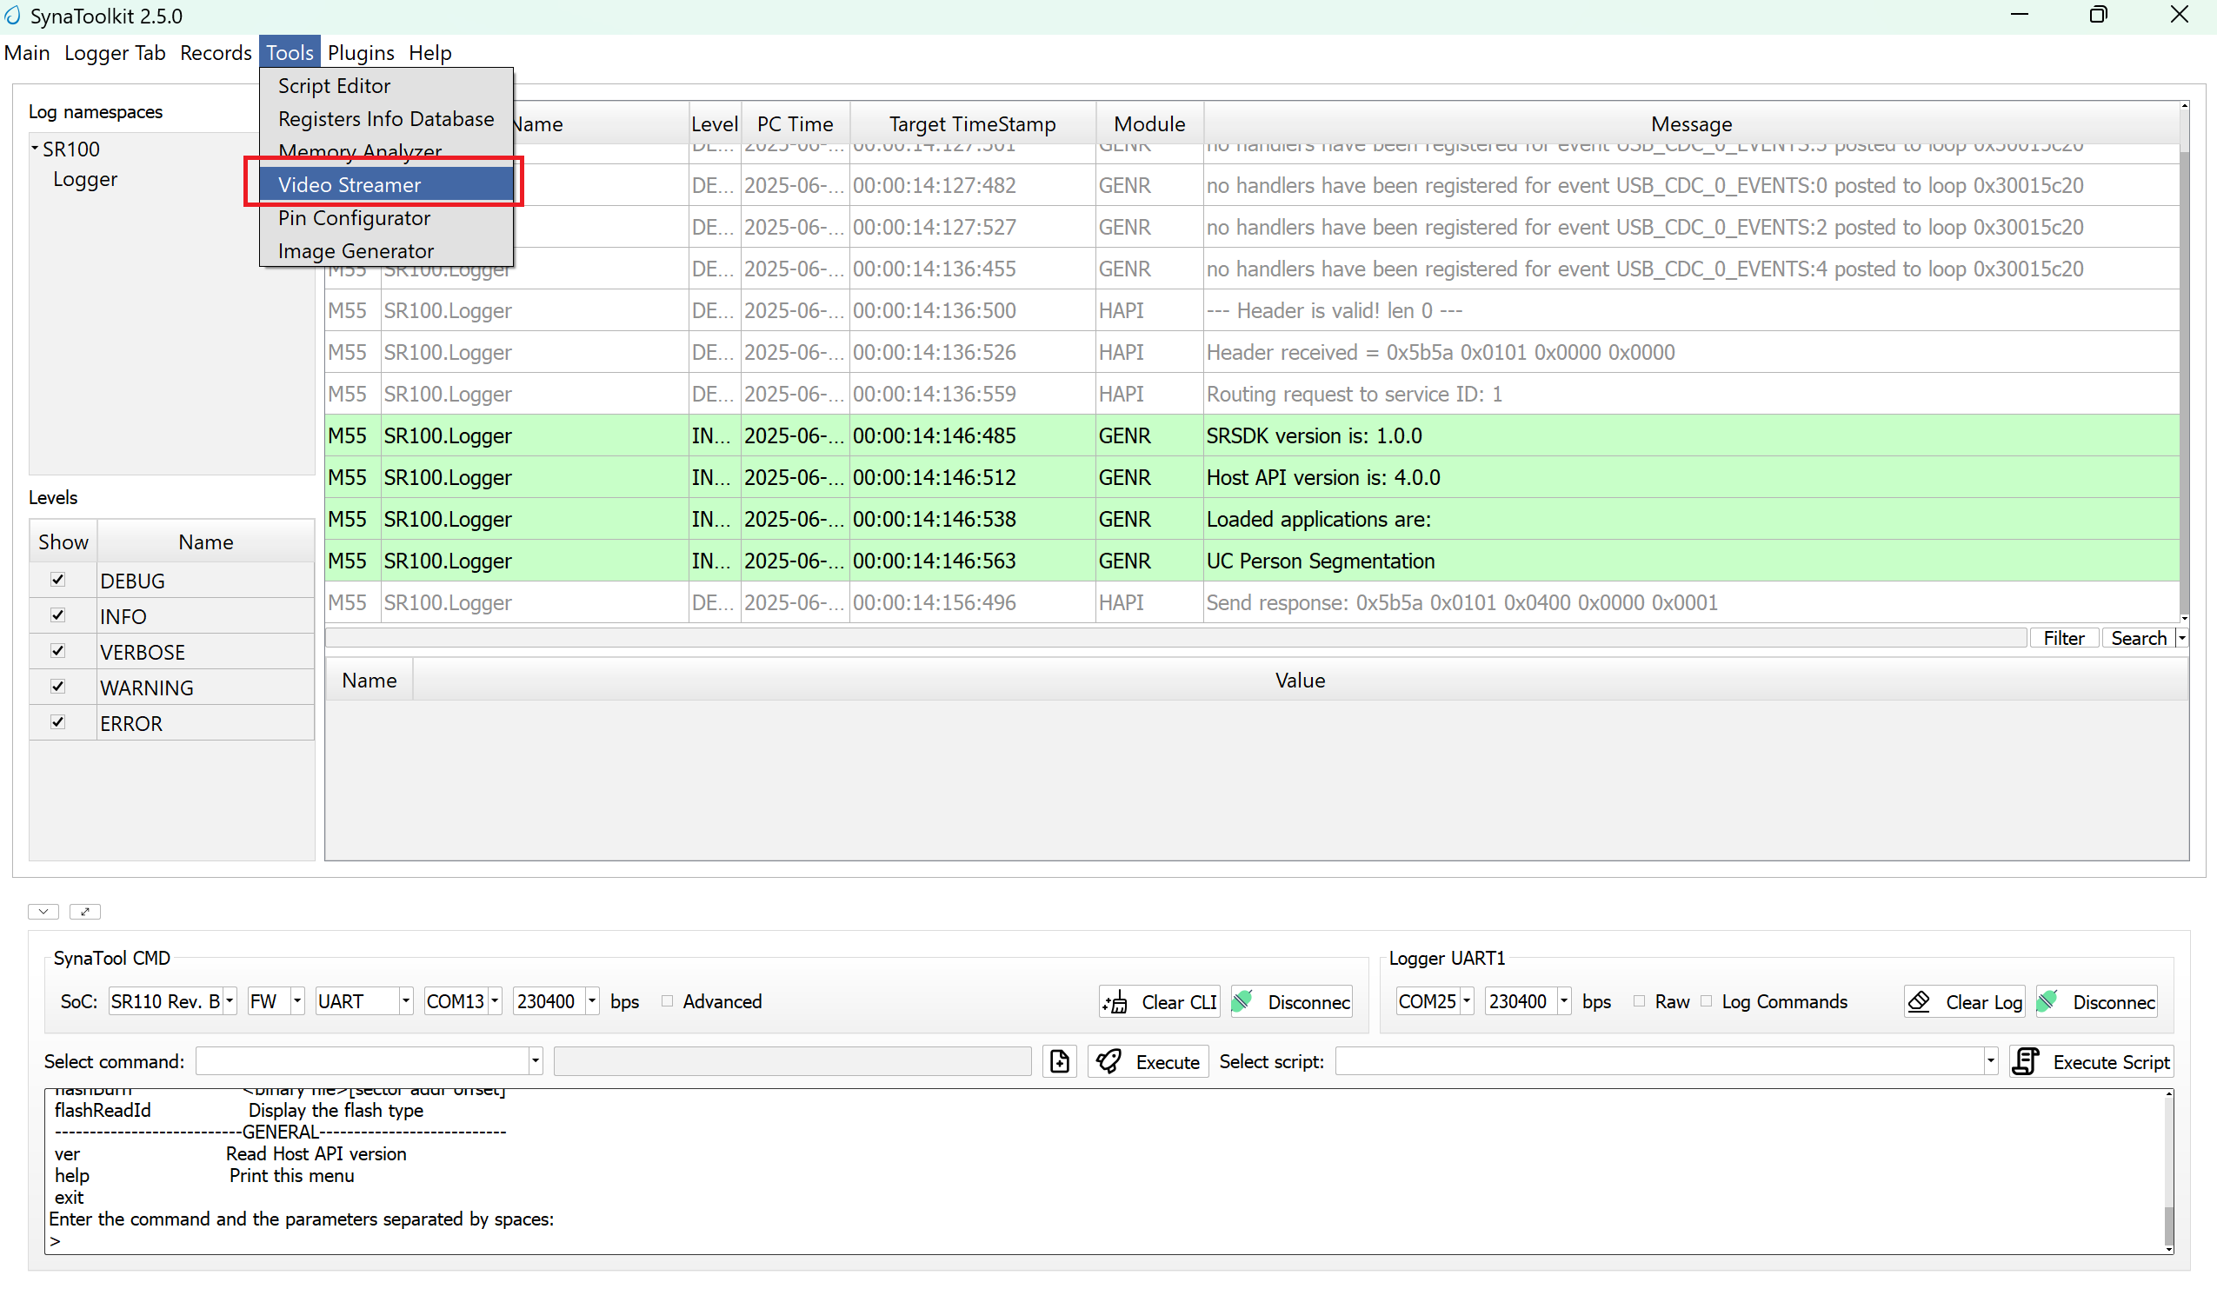Image resolution: width=2217 pixels, height=1302 pixels.
Task: Disconnect the SynaTool CMD connection
Action: (x=1291, y=1002)
